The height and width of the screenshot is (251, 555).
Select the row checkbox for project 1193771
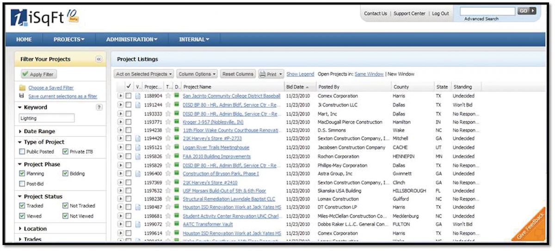click(x=129, y=122)
